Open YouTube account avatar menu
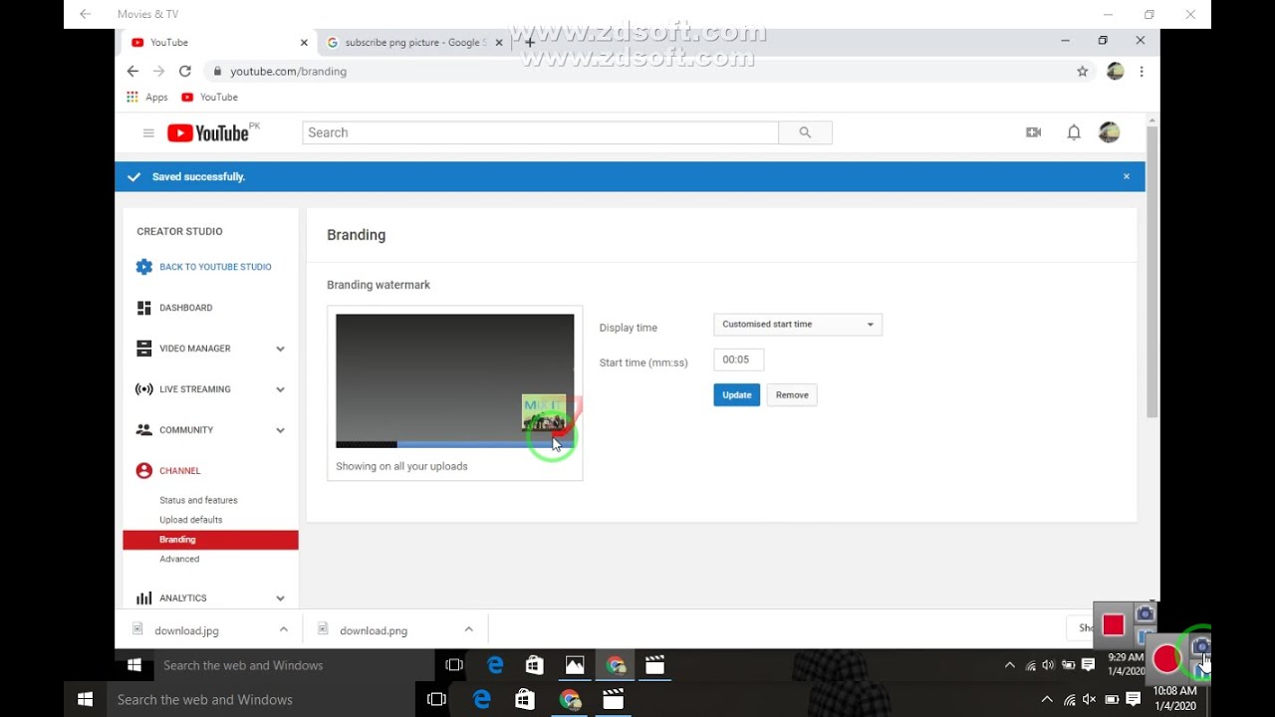Image resolution: width=1275 pixels, height=717 pixels. pos(1109,132)
